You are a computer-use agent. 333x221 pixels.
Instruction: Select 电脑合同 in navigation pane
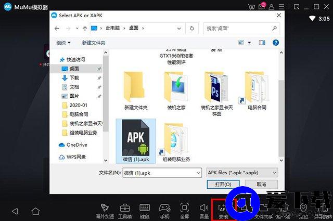(75, 114)
